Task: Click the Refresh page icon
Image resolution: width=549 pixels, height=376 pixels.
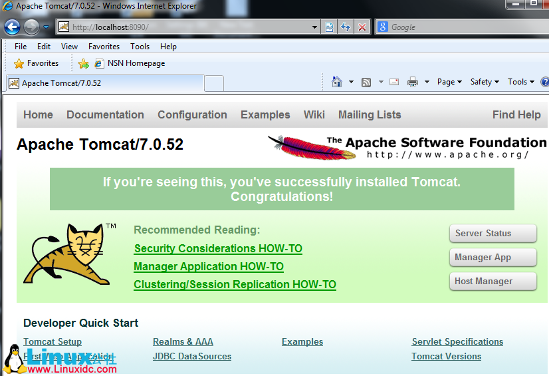Action: point(346,27)
